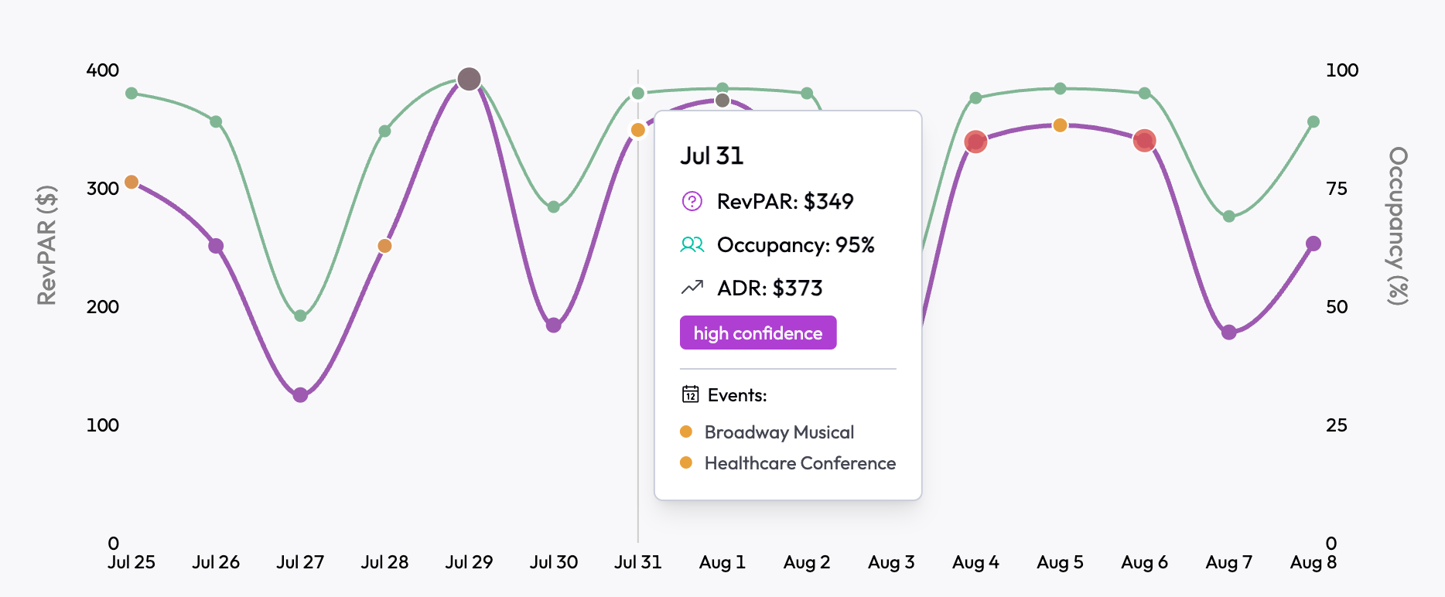
Task: Click the orange dot beside Broadway Musical
Action: 686,432
